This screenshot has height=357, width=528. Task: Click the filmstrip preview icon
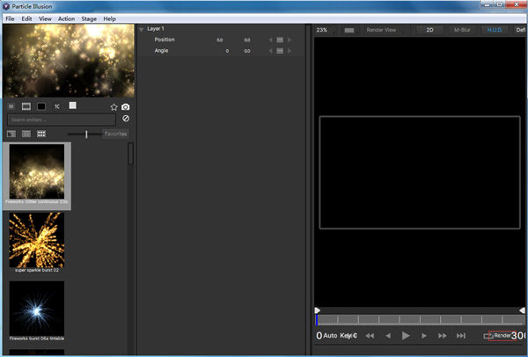[26, 106]
